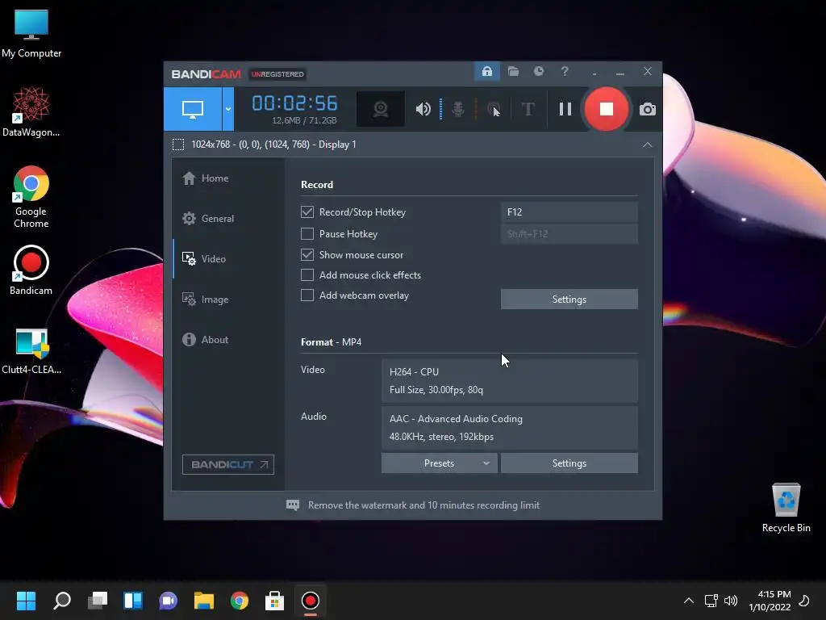826x620 pixels.
Task: Open recording mode dropdown arrow
Action: 228,109
